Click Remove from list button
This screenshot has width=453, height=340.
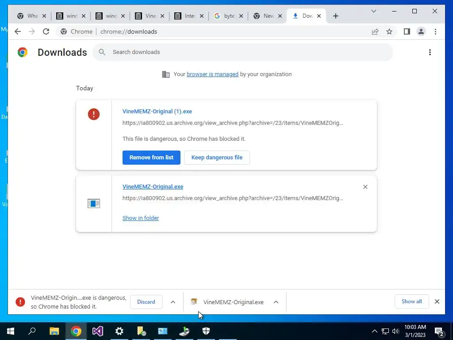pos(151,158)
